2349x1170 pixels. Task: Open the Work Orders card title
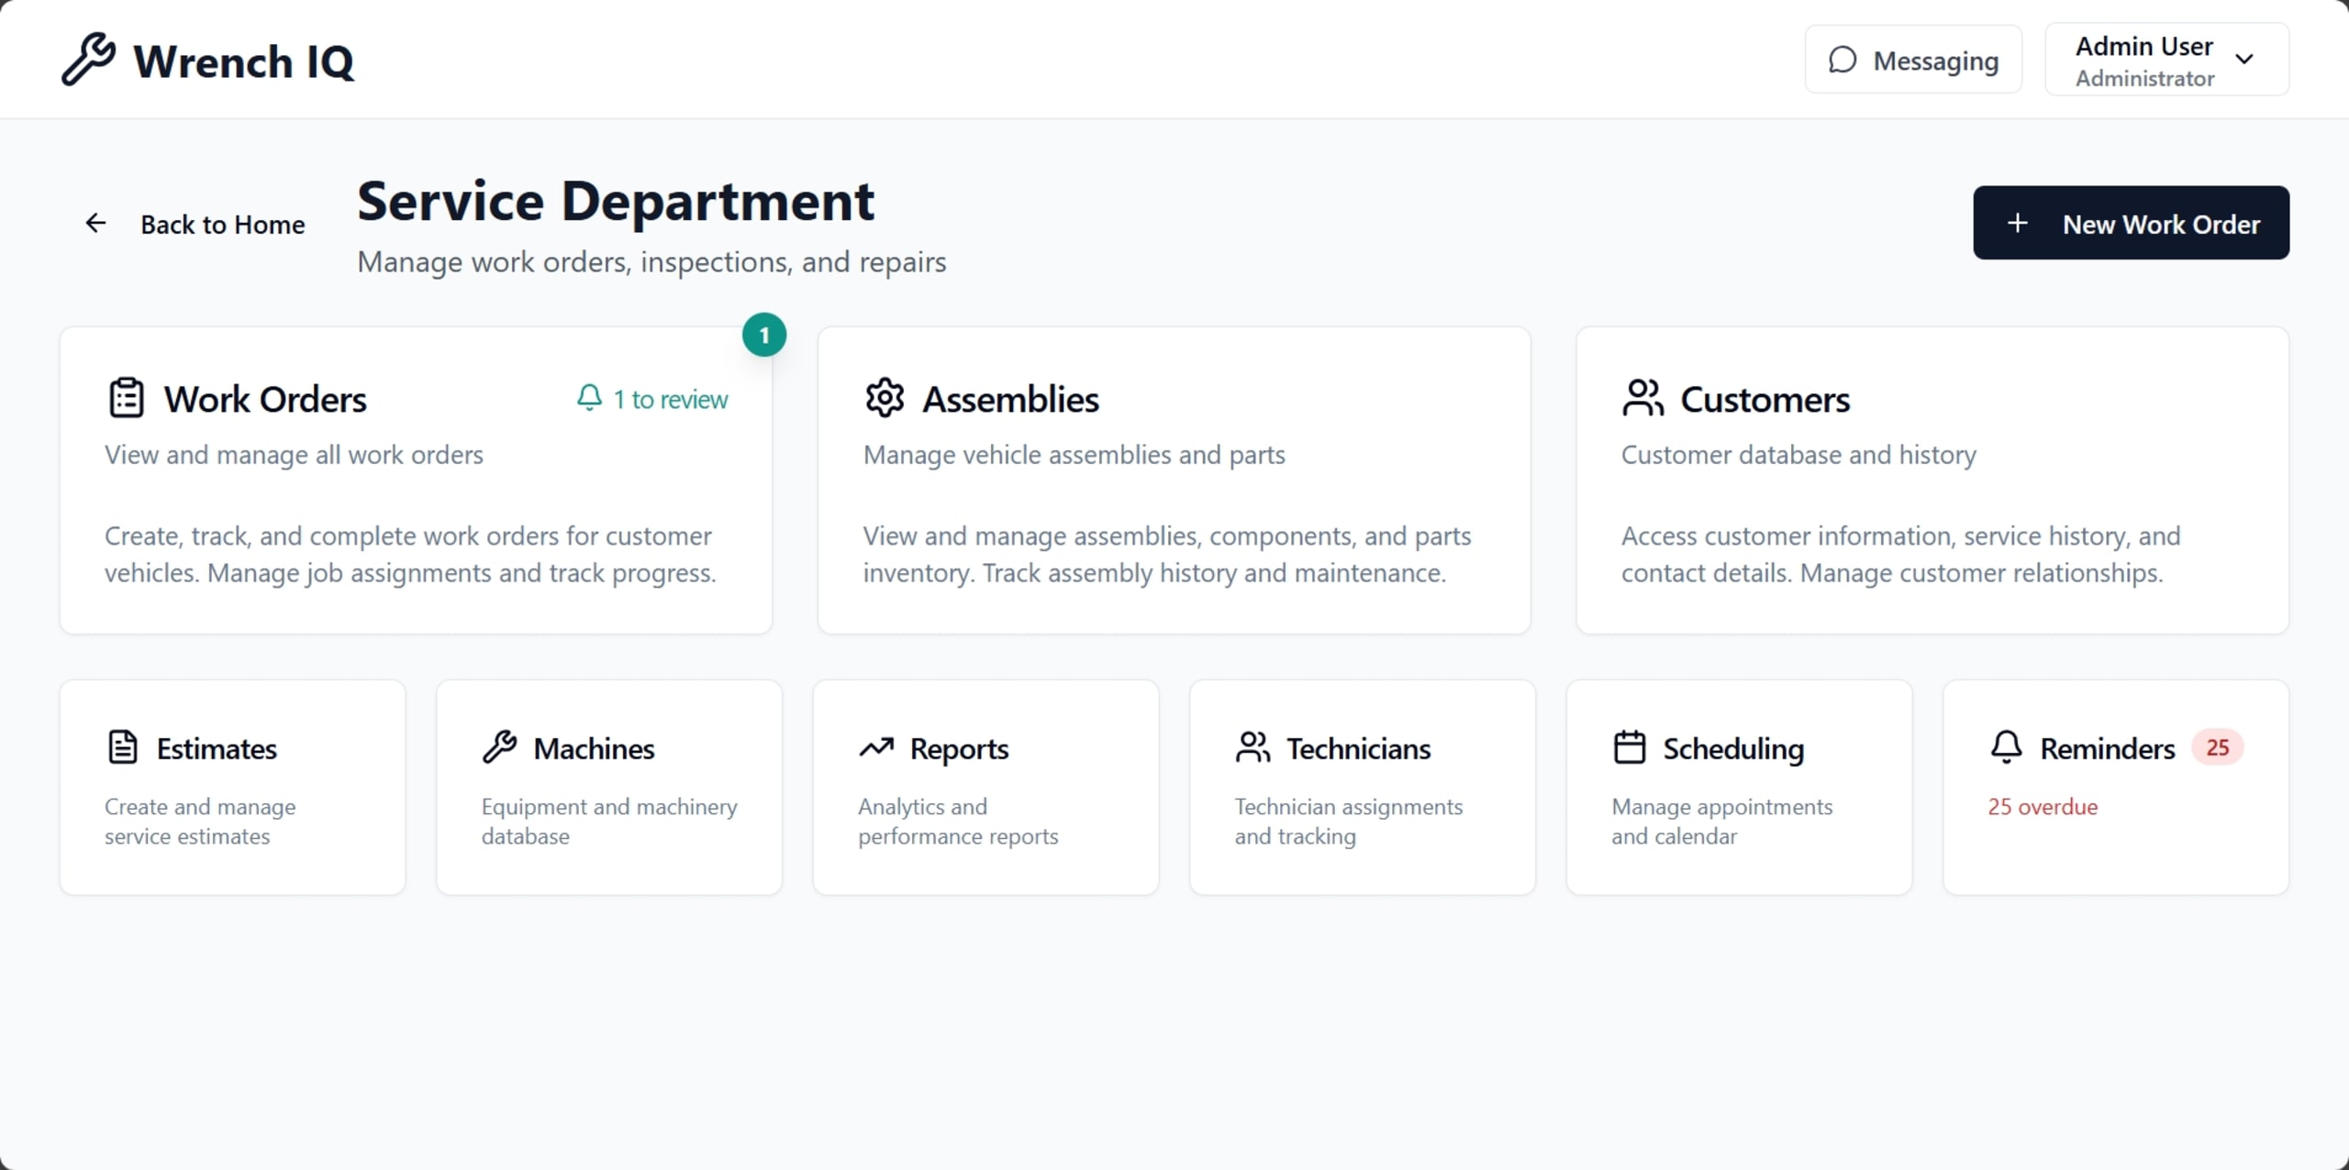pyautogui.click(x=265, y=399)
